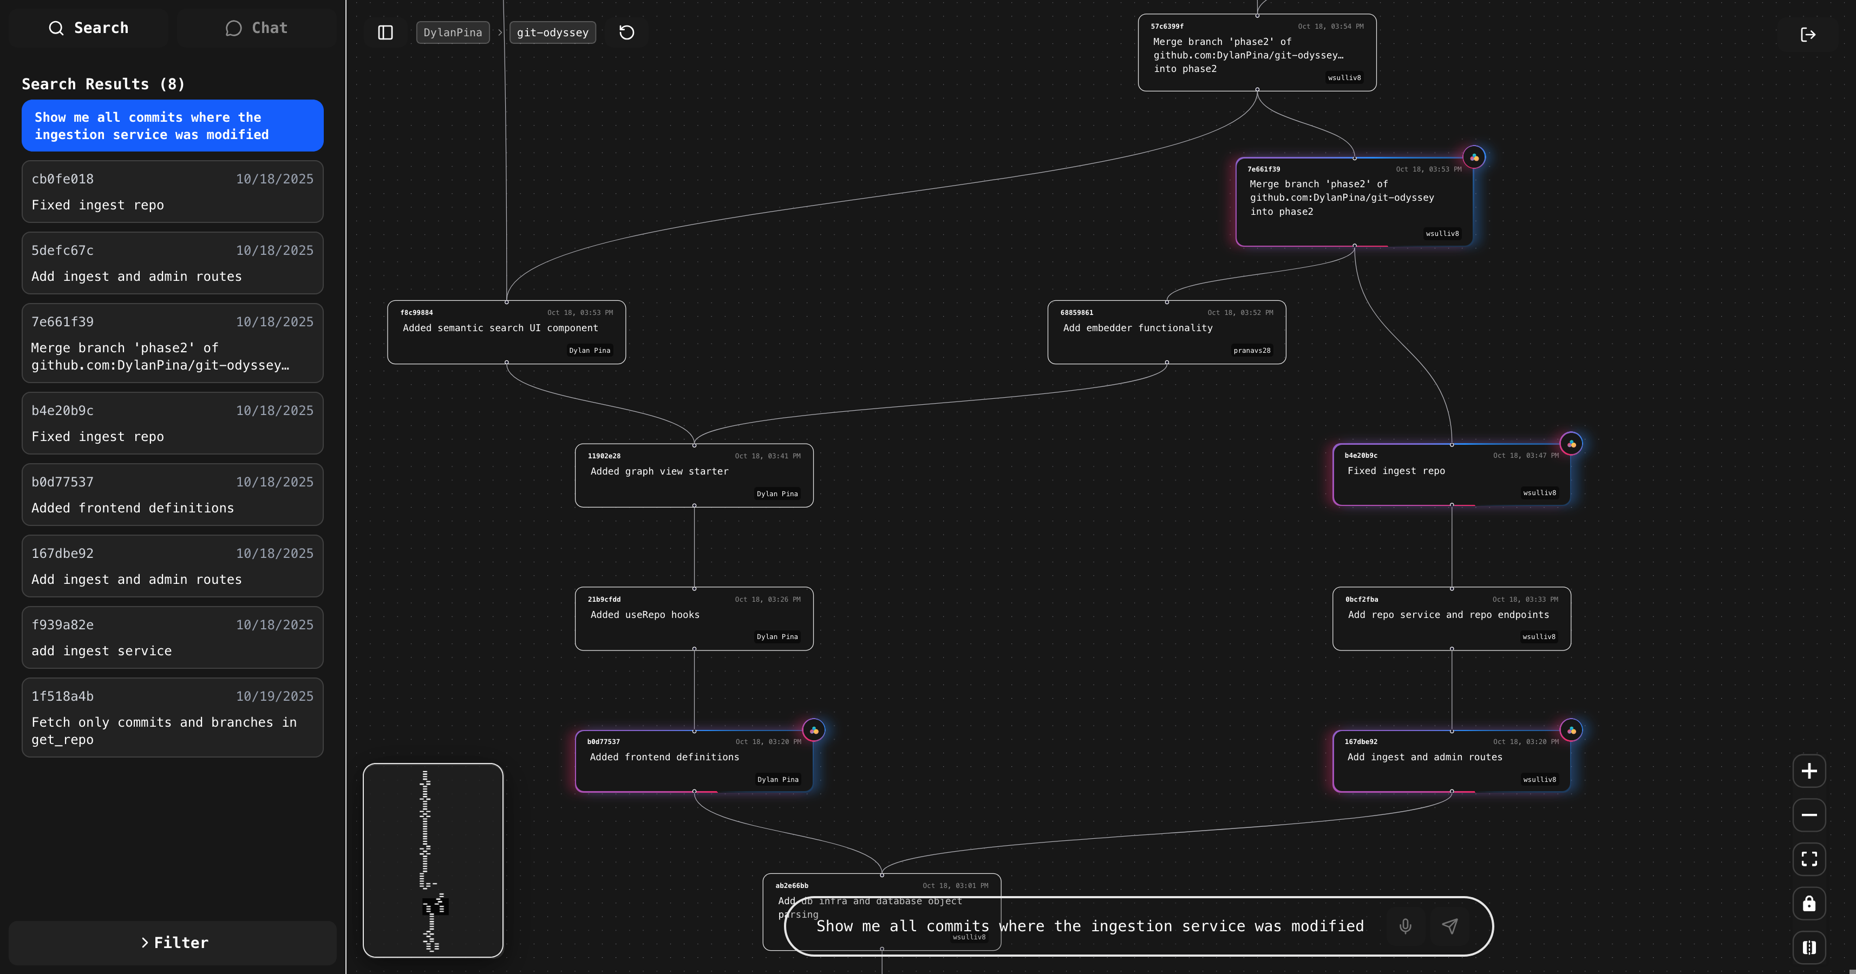Open the git-odyssey repo breadcrumb
The width and height of the screenshot is (1856, 974).
click(552, 32)
